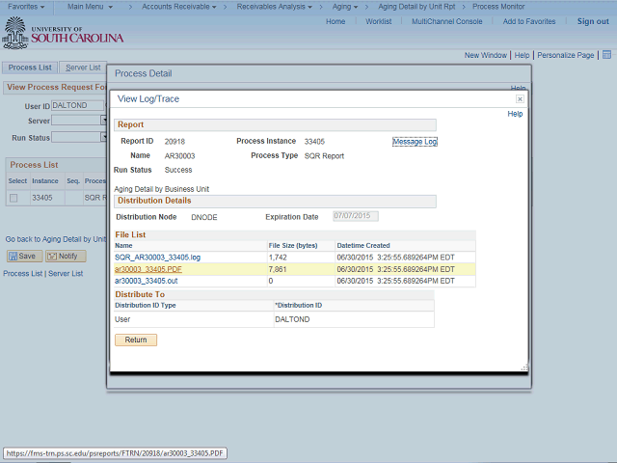Tick the Select checkbox for instance 33405

point(13,198)
